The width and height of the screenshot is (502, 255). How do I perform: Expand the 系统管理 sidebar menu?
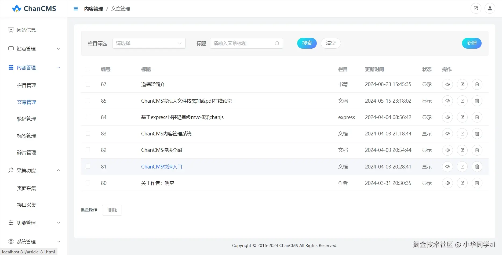(x=34, y=242)
